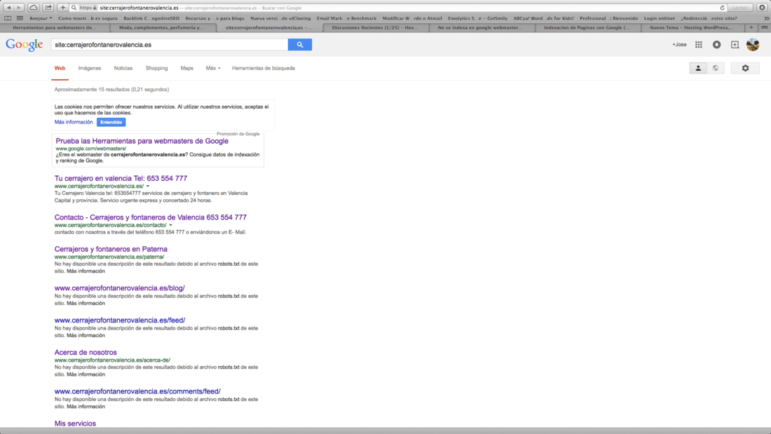The width and height of the screenshot is (771, 434).
Task: Switch to 'No se indexa en google webmaster' tab
Action: [480, 27]
